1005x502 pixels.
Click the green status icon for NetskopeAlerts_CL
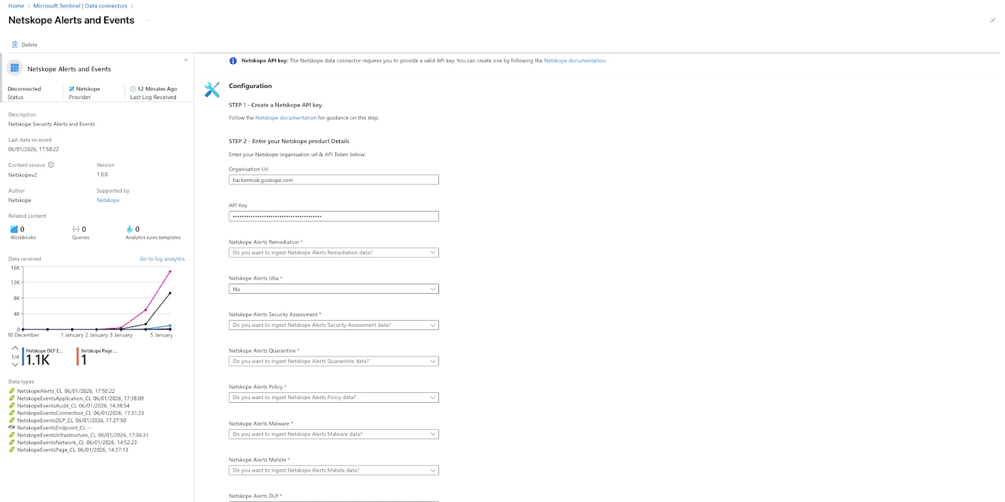pos(12,391)
